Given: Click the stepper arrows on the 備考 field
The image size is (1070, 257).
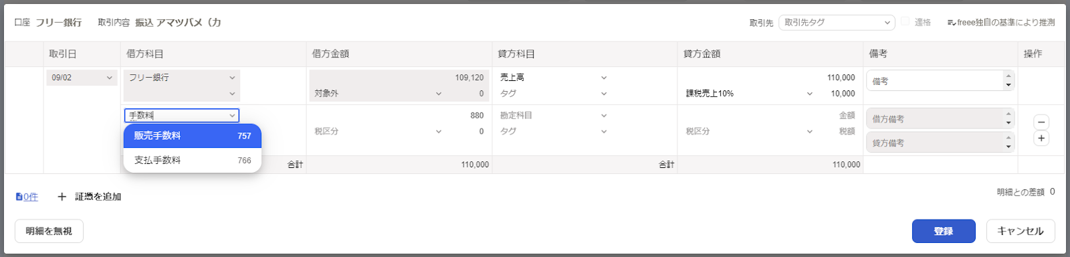Looking at the screenshot, I should (x=1008, y=81).
